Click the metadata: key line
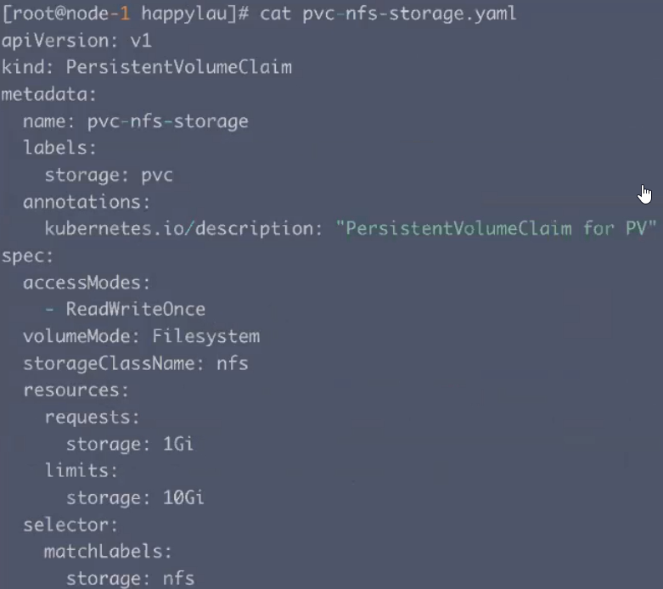Viewport: 663px width, 589px height. [x=49, y=94]
